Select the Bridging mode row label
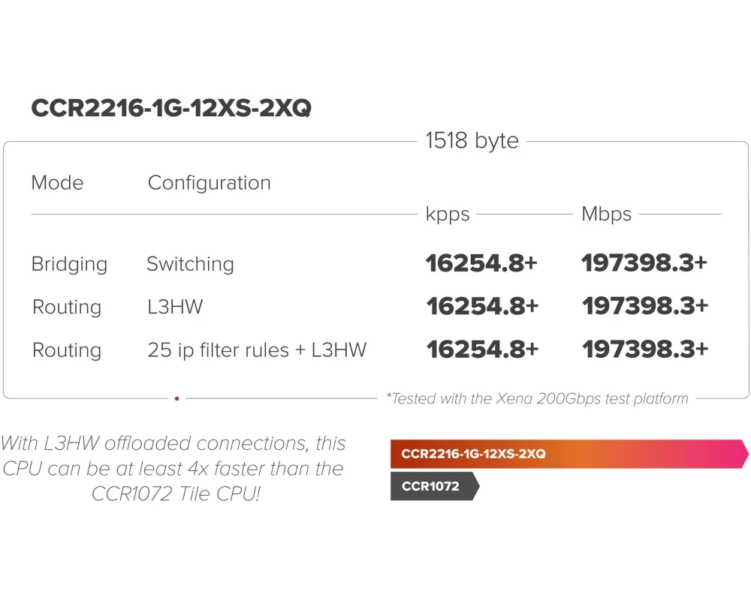The image size is (751, 600). pos(69,264)
